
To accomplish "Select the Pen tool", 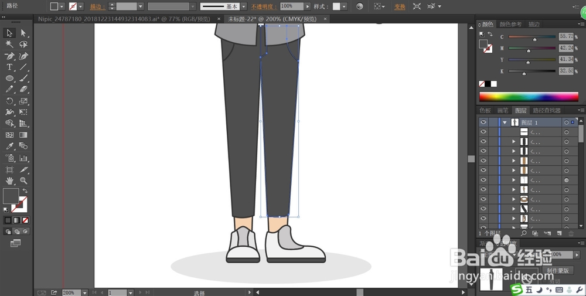I will pos(9,56).
